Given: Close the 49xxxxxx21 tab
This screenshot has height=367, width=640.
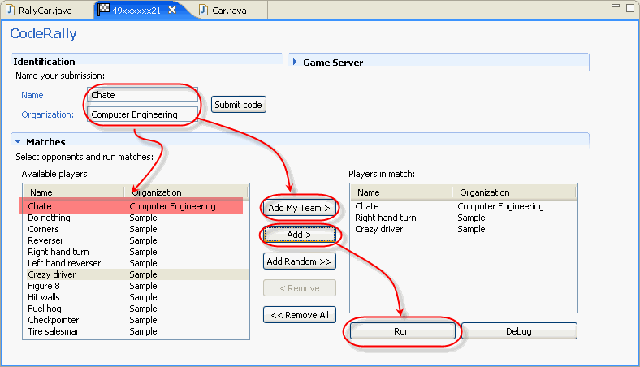Looking at the screenshot, I should tap(173, 10).
